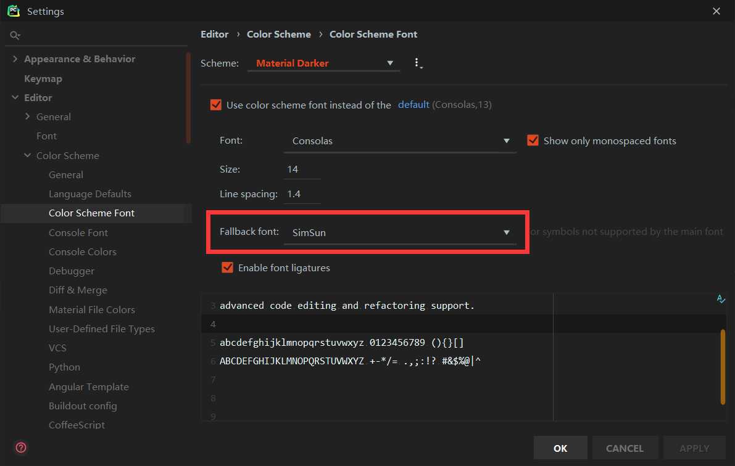The height and width of the screenshot is (466, 735).
Task: Click the 'advanced code editing' preview line
Action: pos(347,306)
